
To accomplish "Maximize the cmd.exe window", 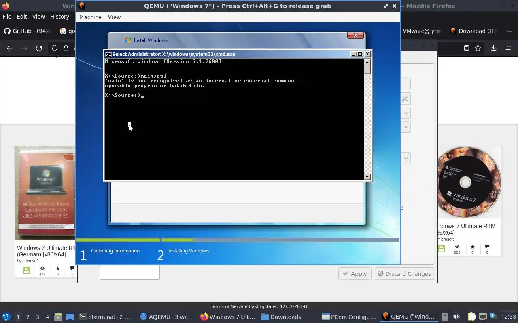I will tap(360, 54).
